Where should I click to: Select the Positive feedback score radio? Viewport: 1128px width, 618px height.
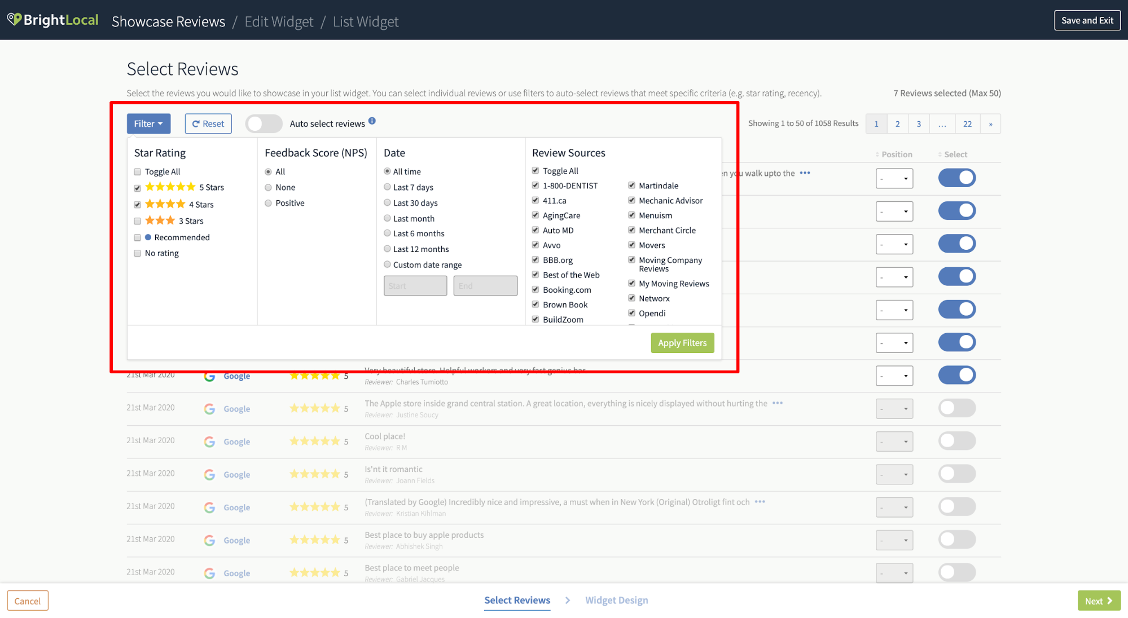tap(268, 203)
